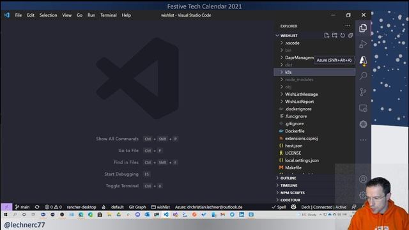Open the local.settings.json file
Screen dimensions: 409x230
click(x=314, y=160)
